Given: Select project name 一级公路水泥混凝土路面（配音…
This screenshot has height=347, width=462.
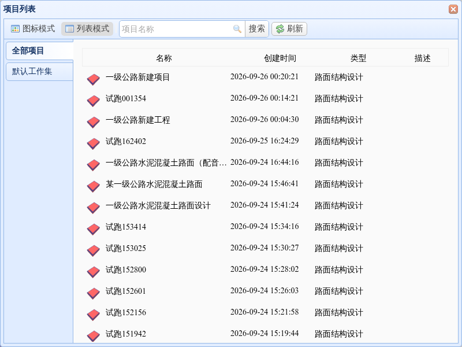Looking at the screenshot, I should click(166, 163).
